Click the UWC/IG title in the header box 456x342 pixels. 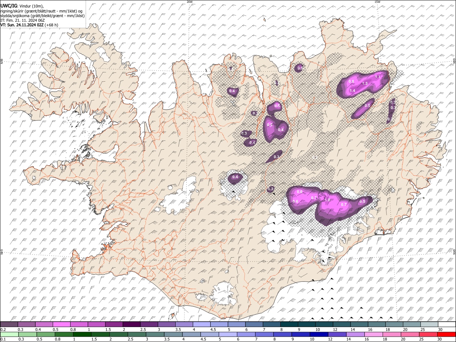point(9,6)
